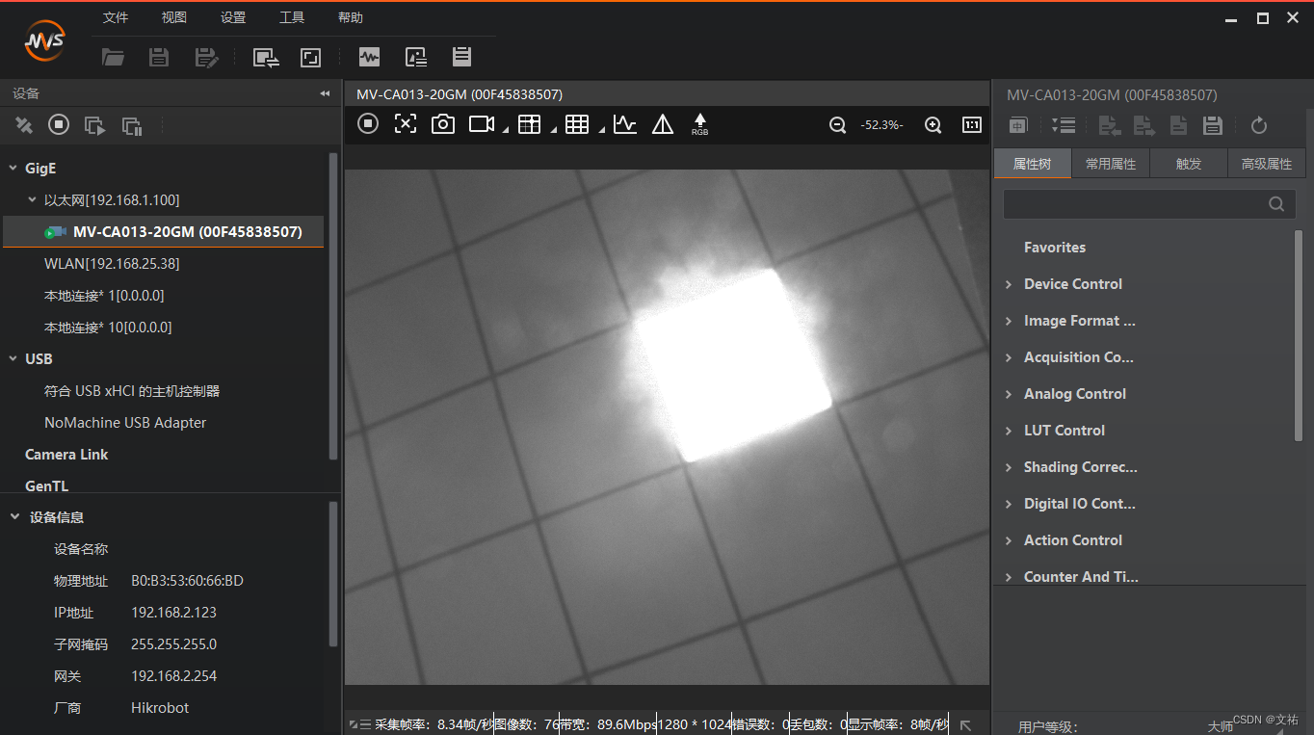Capture a snapshot with the camera icon
The width and height of the screenshot is (1314, 735).
[x=443, y=124]
